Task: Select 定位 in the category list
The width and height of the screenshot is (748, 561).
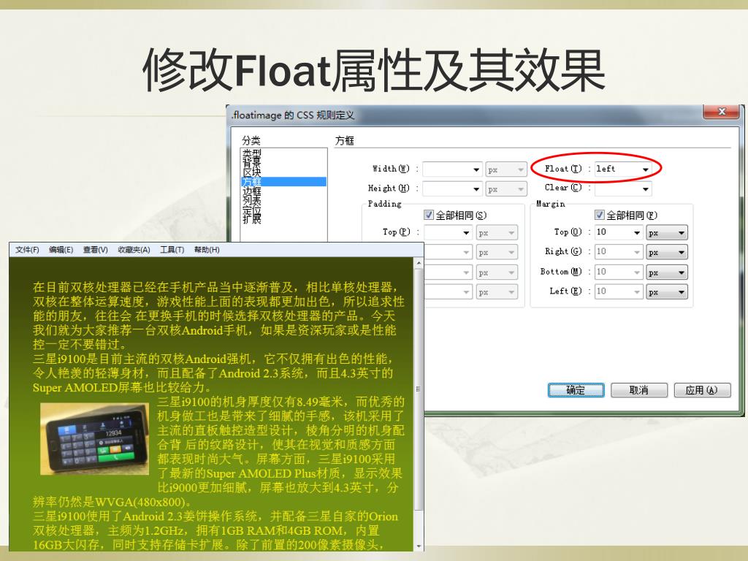Action: (x=252, y=210)
